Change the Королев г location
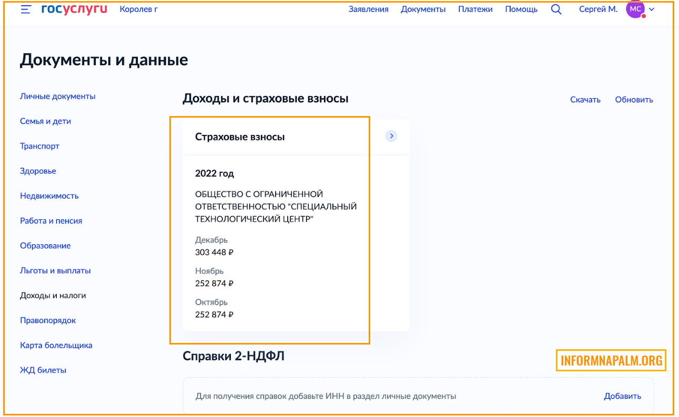The image size is (679, 417). pos(138,9)
